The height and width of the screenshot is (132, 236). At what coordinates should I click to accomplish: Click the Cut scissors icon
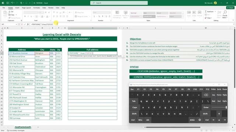pos(10,11)
